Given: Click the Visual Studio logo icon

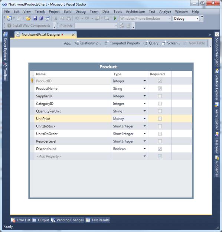Looking at the screenshot, I should click(4, 4).
